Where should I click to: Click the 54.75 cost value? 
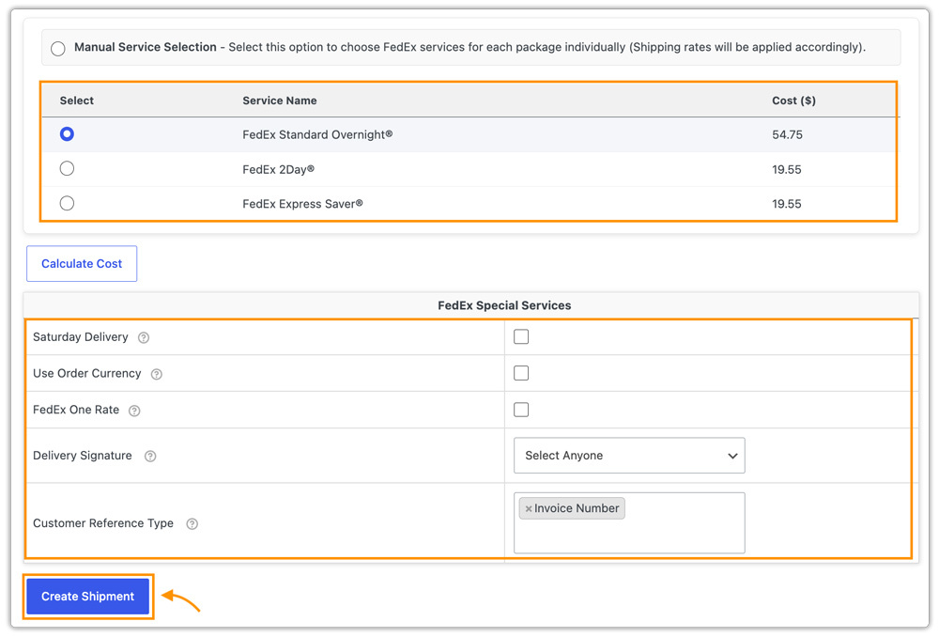(x=787, y=135)
